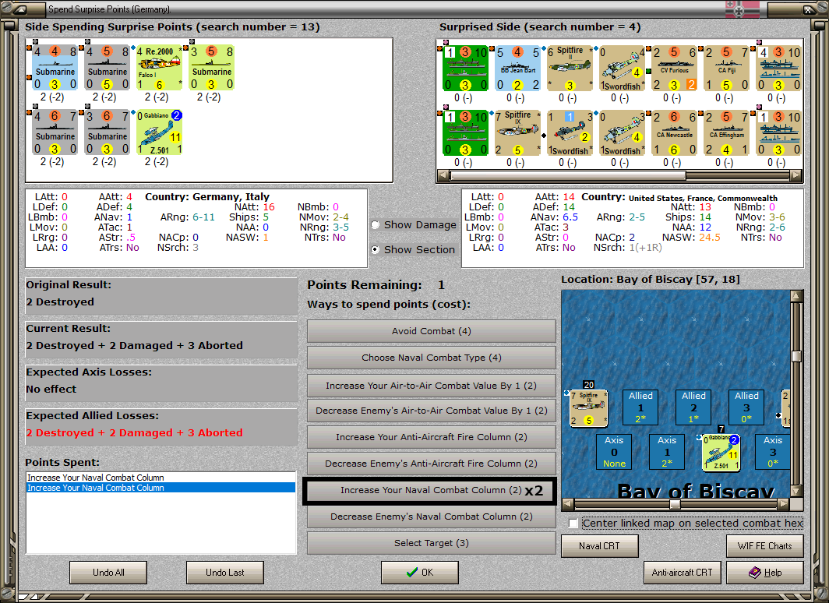Select the Spitfire IX counter in the Surprised Side panel
Viewport: 829px width, 603px height.
click(x=518, y=132)
